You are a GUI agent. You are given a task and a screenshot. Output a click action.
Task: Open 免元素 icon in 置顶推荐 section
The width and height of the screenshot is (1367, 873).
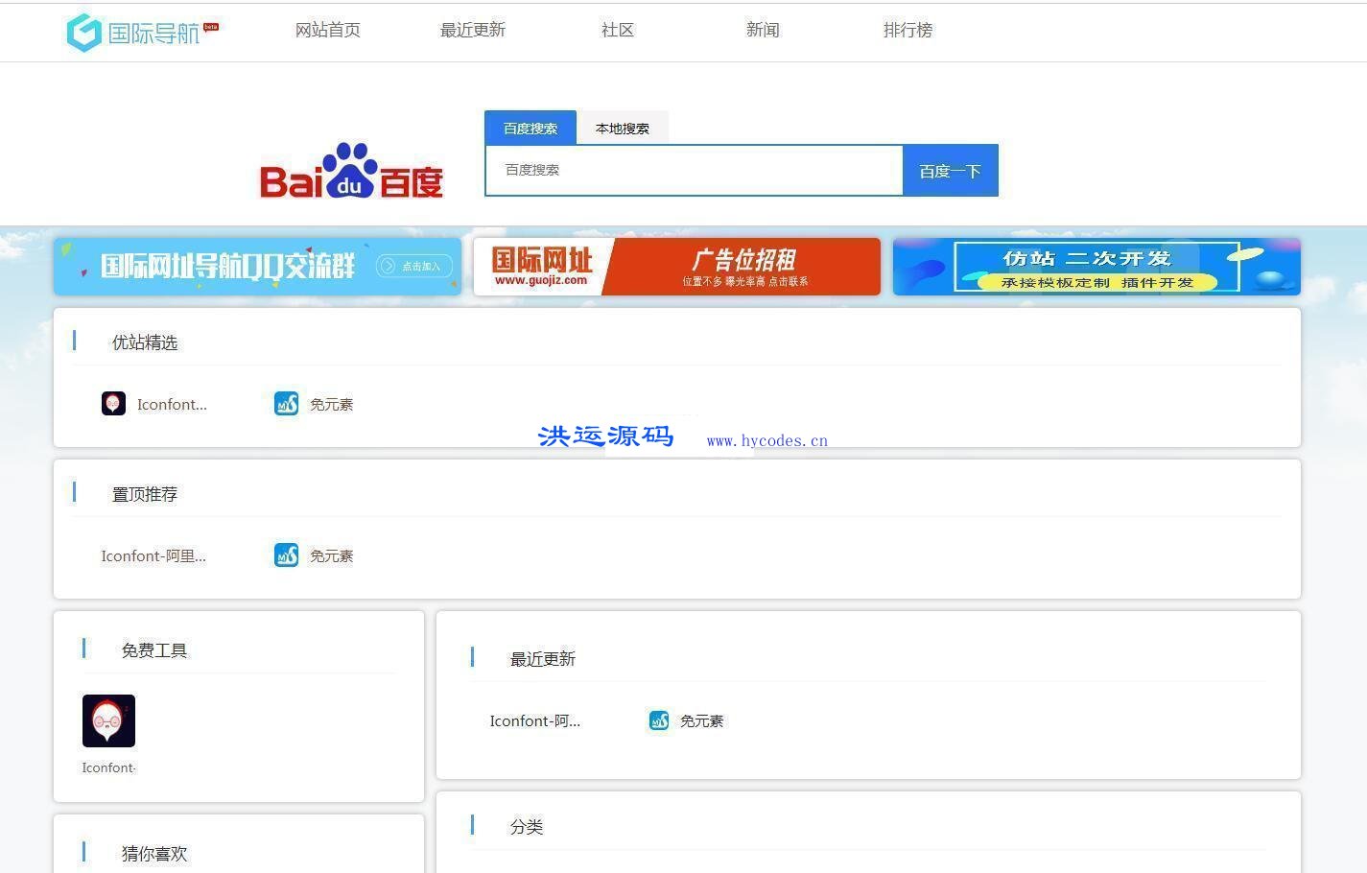point(286,555)
